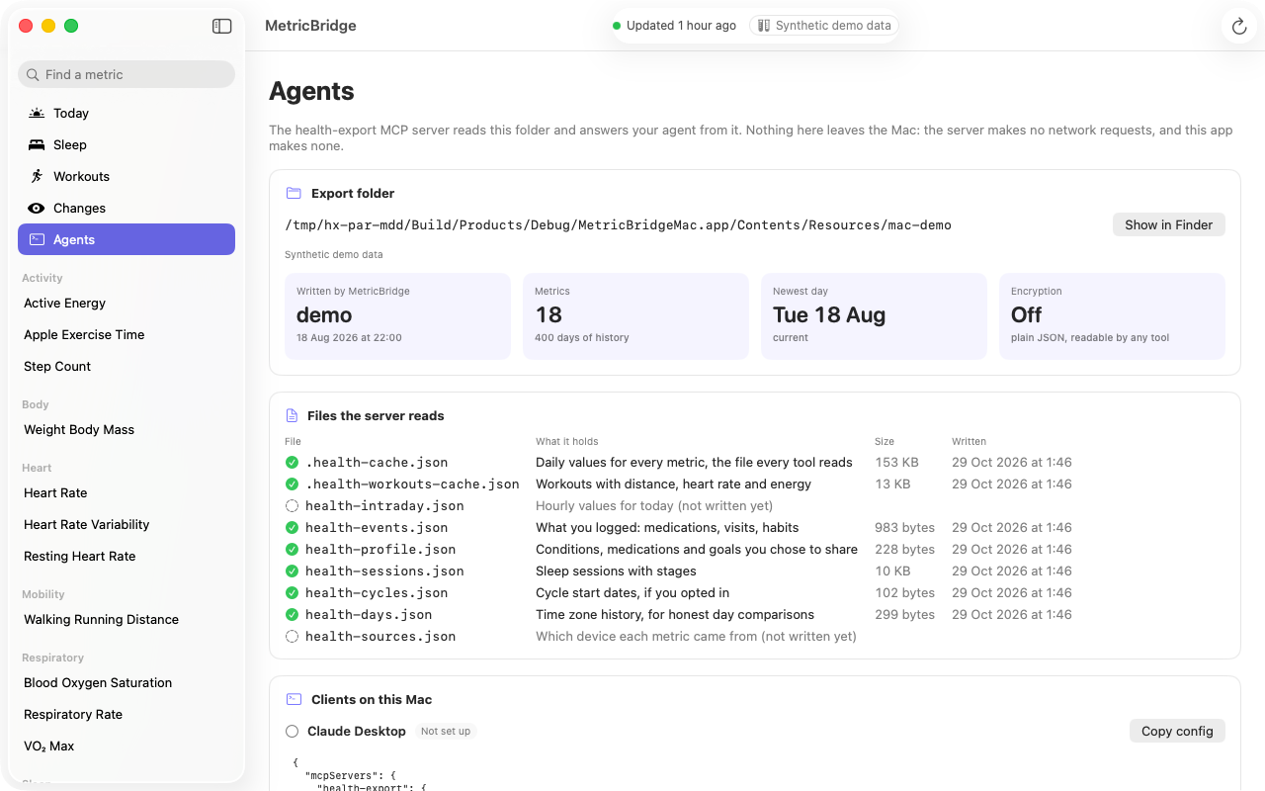Copy the Claude Desktop config
1265x791 pixels.
click(1177, 731)
